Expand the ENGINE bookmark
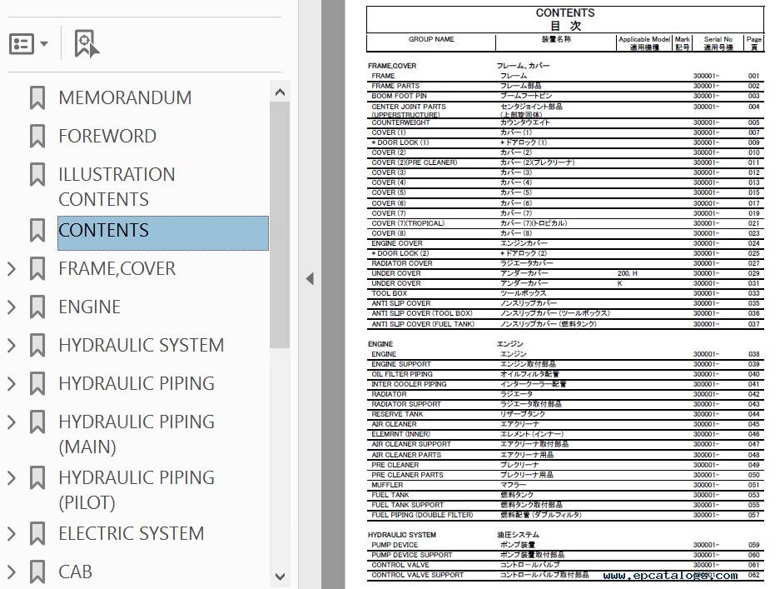 coord(12,307)
